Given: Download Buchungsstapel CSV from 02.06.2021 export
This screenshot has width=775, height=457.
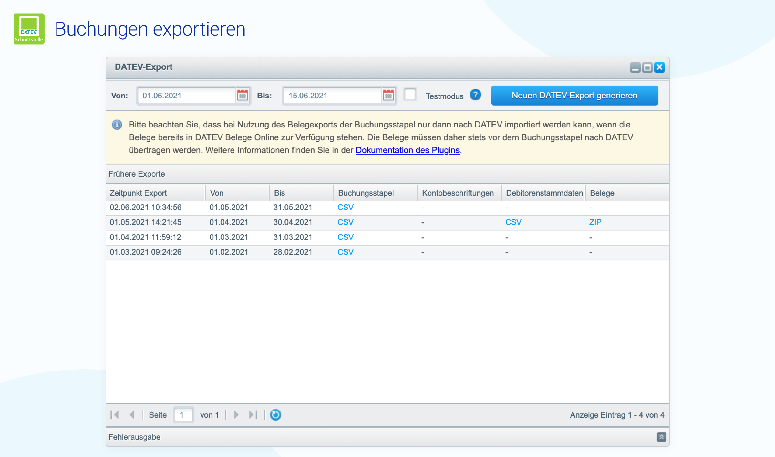Looking at the screenshot, I should [346, 208].
